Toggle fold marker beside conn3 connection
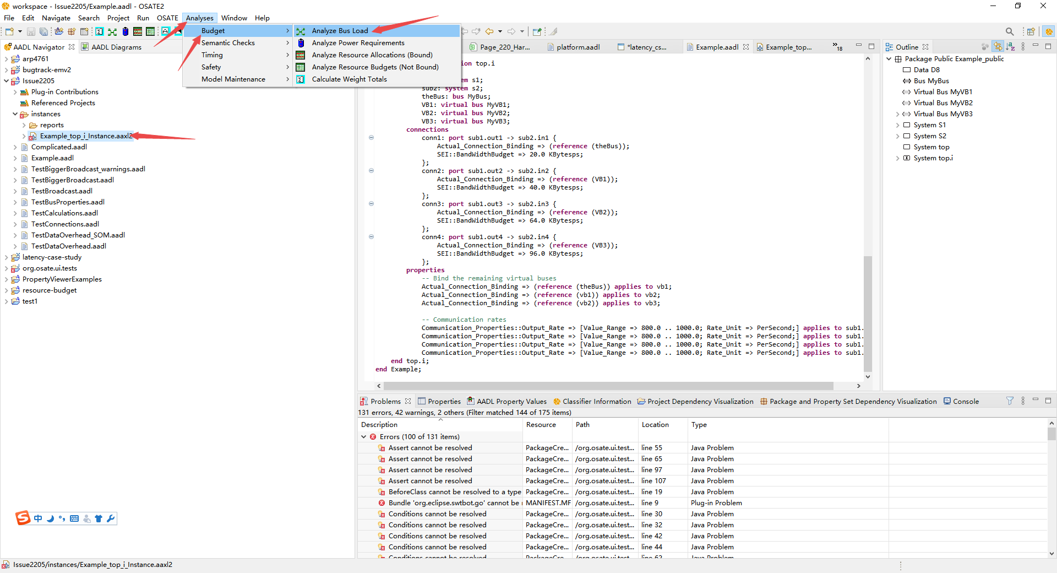The height and width of the screenshot is (573, 1057). [371, 204]
